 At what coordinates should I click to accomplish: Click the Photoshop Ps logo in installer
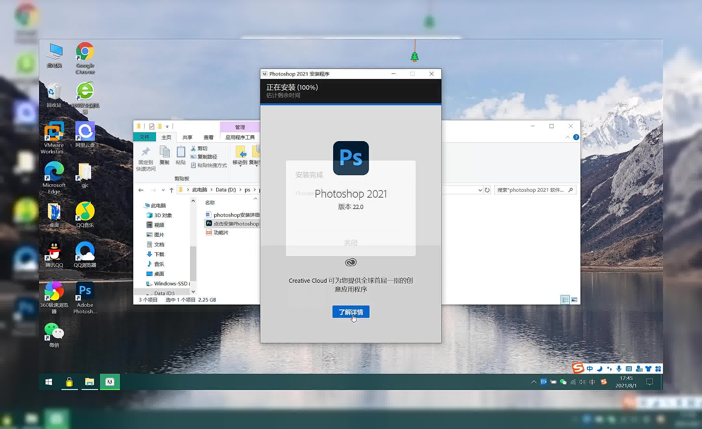[x=351, y=158]
